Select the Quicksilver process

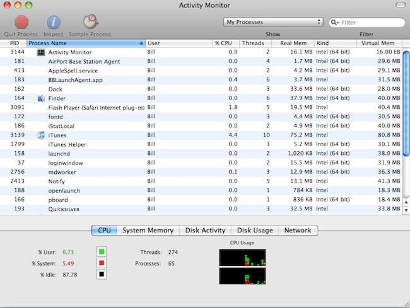click(201, 209)
